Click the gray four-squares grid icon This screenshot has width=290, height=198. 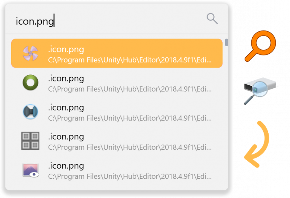(x=30, y=141)
